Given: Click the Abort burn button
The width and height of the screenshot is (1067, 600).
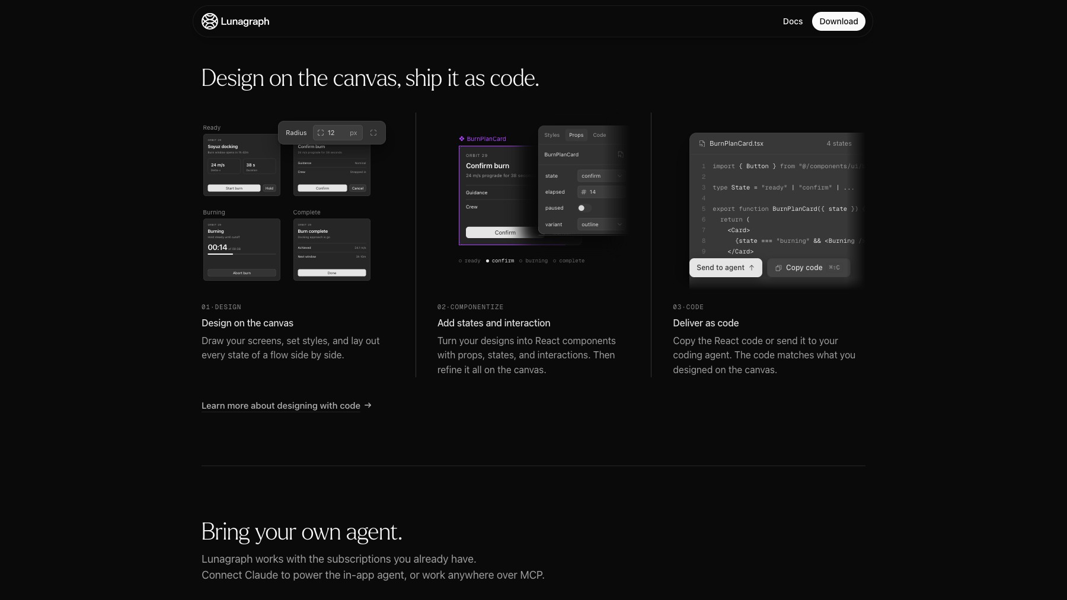Looking at the screenshot, I should click(x=242, y=273).
